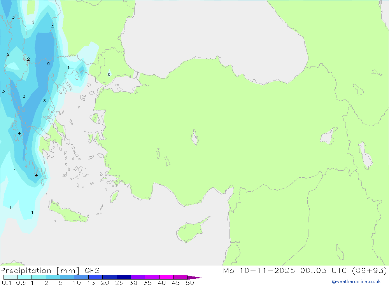
Task: Click the Crete island on the map
Action: [x=68, y=213]
